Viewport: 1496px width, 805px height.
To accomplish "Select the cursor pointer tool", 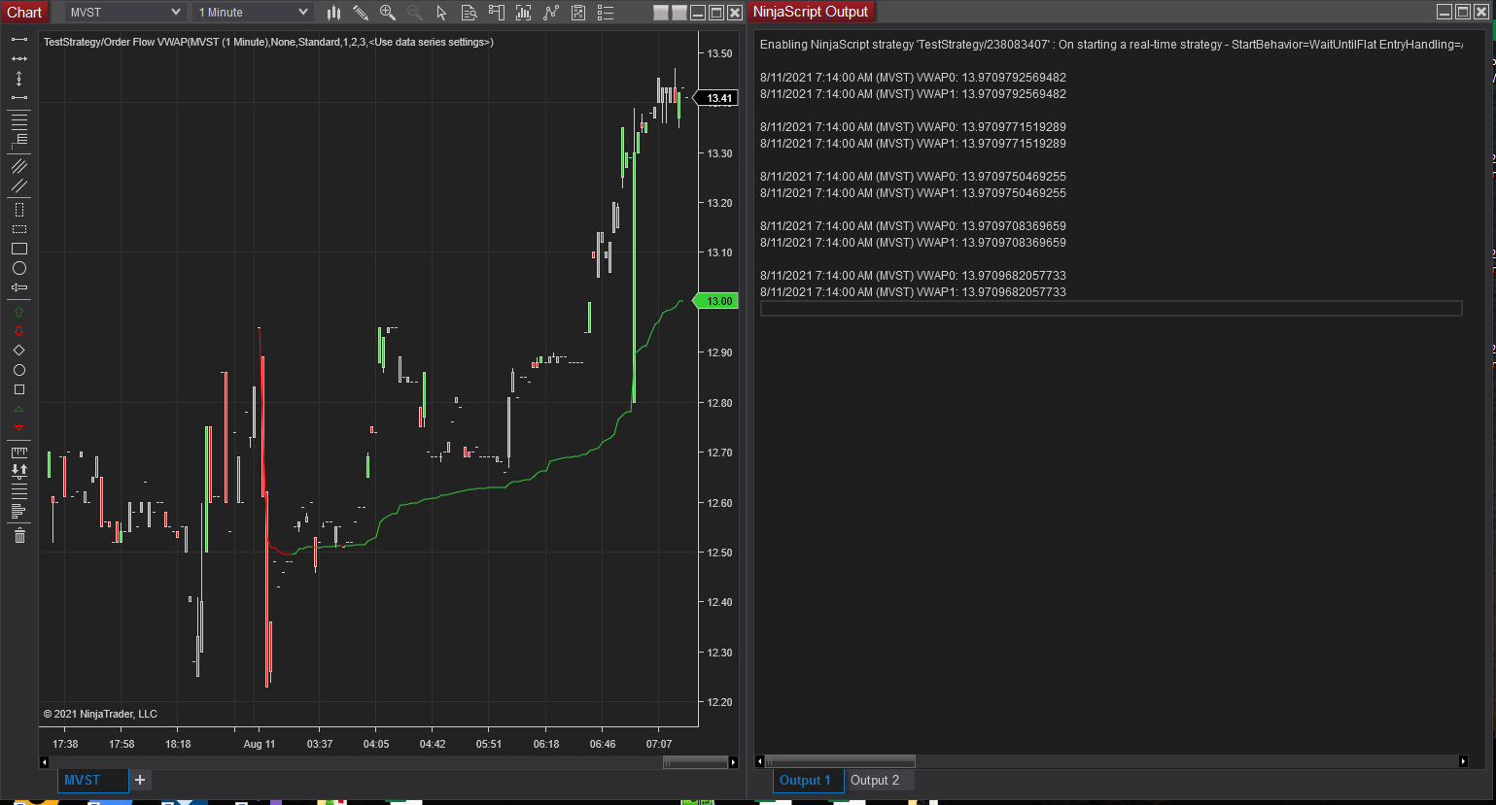I will pyautogui.click(x=442, y=13).
